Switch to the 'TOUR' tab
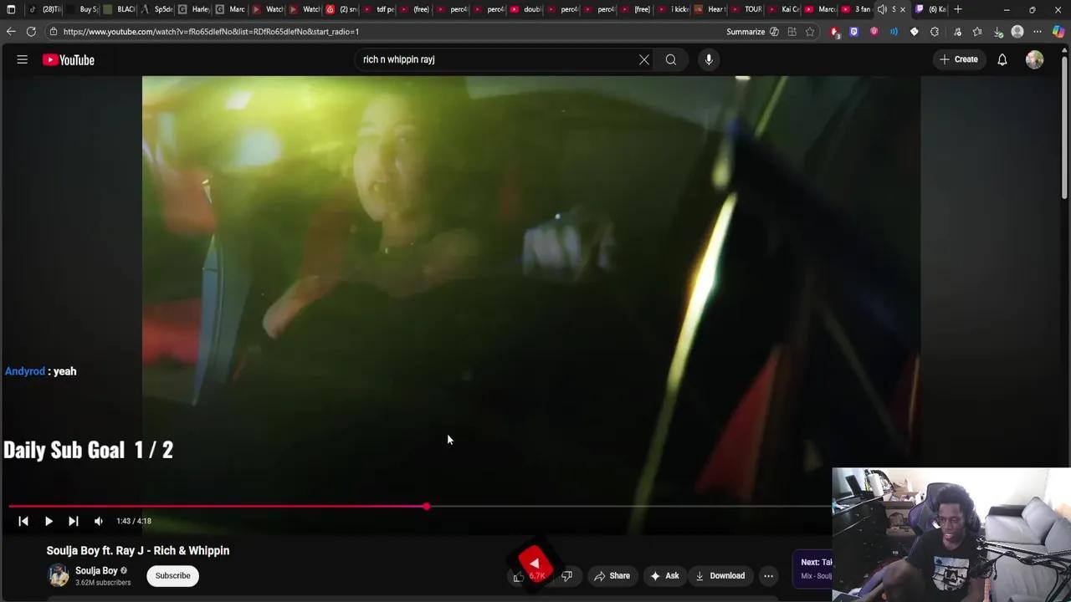This screenshot has width=1071, height=602. pyautogui.click(x=747, y=9)
